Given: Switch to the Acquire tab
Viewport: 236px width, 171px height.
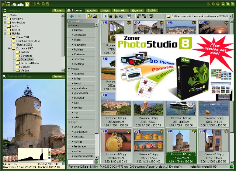Looking at the screenshot, I should click(x=91, y=10).
